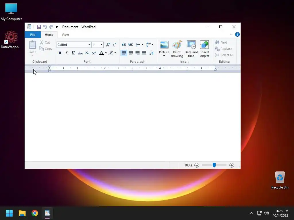Open WordPad Help icon
Screen dimensions: 294x220
click(x=237, y=34)
